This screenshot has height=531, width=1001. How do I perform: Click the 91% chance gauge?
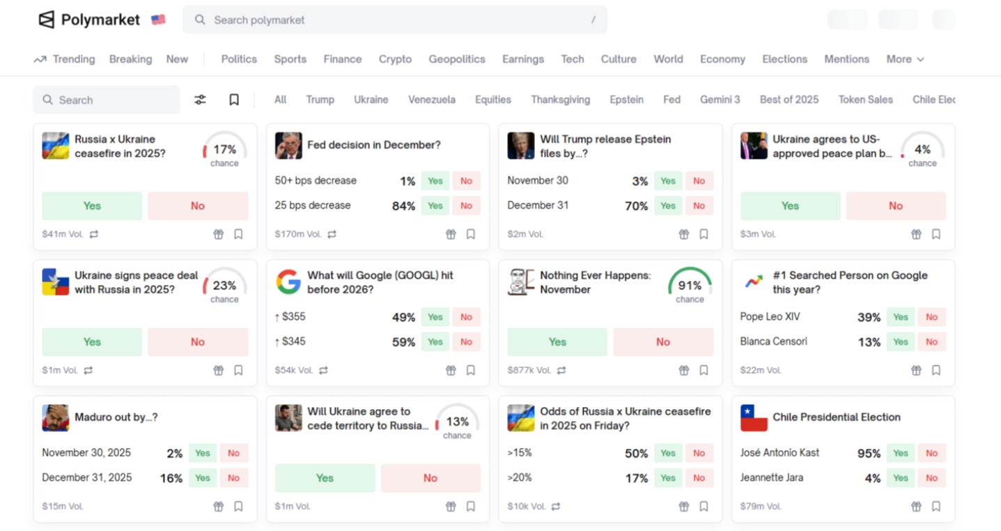[x=690, y=286]
